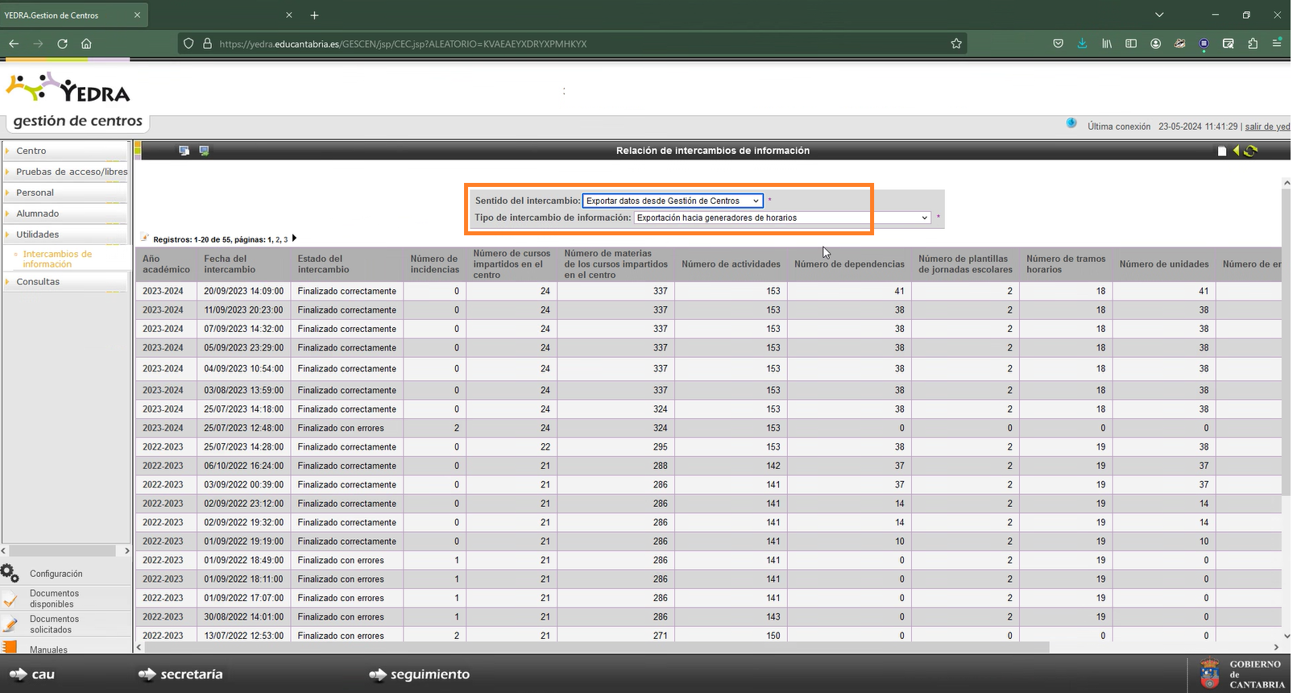The height and width of the screenshot is (693, 1293).
Task: Click the Número de incidencias column header
Action: click(435, 264)
